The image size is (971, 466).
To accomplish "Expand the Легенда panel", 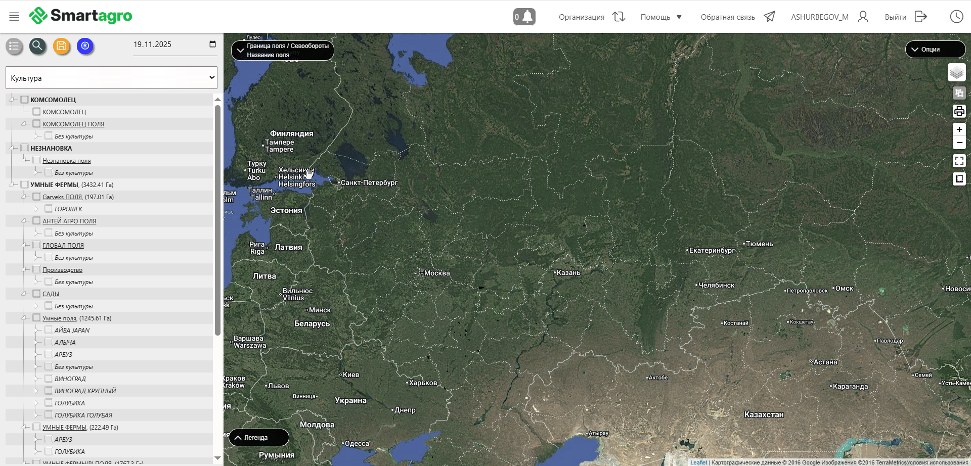I will (x=258, y=438).
